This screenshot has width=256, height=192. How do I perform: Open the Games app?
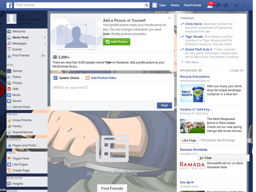point(27,71)
